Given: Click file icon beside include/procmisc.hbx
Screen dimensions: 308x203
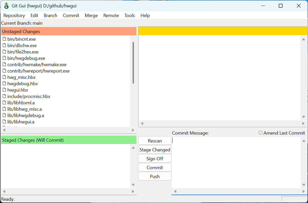Looking at the screenshot, I should point(4,96).
